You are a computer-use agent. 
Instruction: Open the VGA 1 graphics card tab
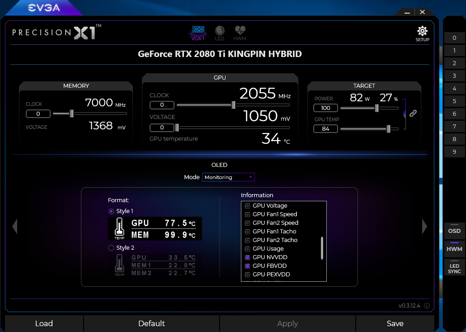click(198, 33)
